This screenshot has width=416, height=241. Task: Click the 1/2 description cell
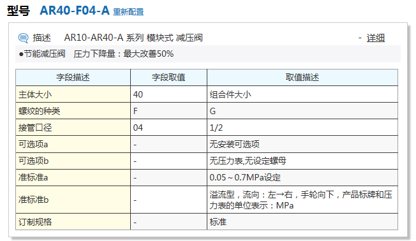pos(302,128)
